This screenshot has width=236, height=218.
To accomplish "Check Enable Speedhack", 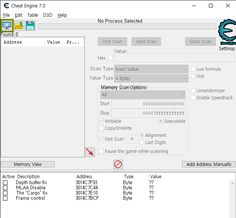I will [x=193, y=97].
